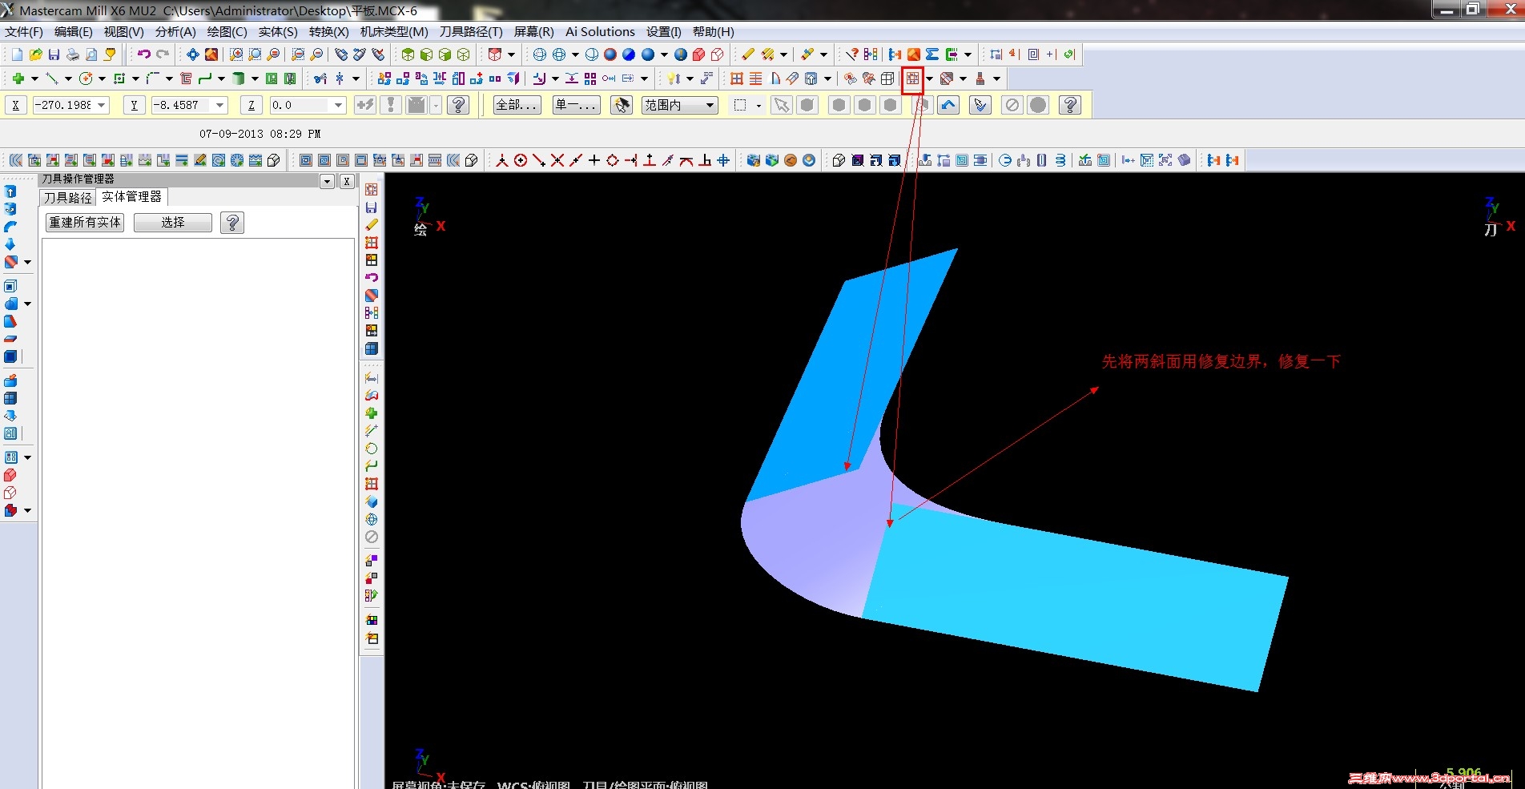Open a file with the folder icon
The image size is (1525, 789).
(35, 54)
